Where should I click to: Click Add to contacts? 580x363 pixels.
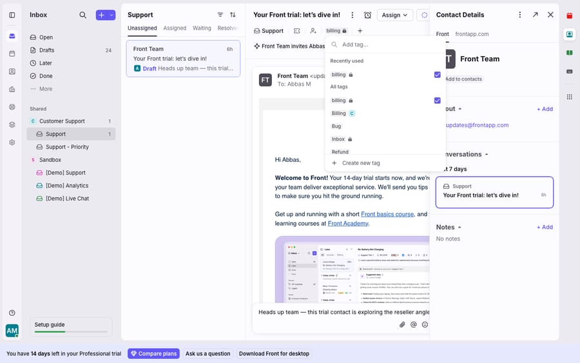[463, 79]
